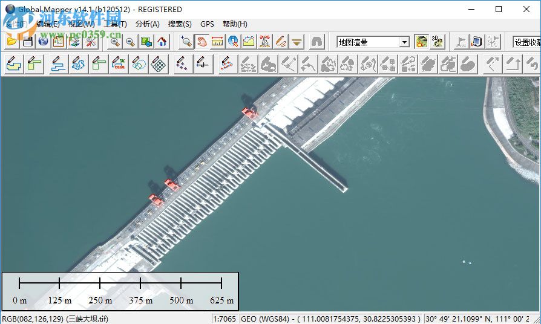Viewport: 541px width, 324px height.
Task: Select the create point features tool
Action: tap(183, 63)
